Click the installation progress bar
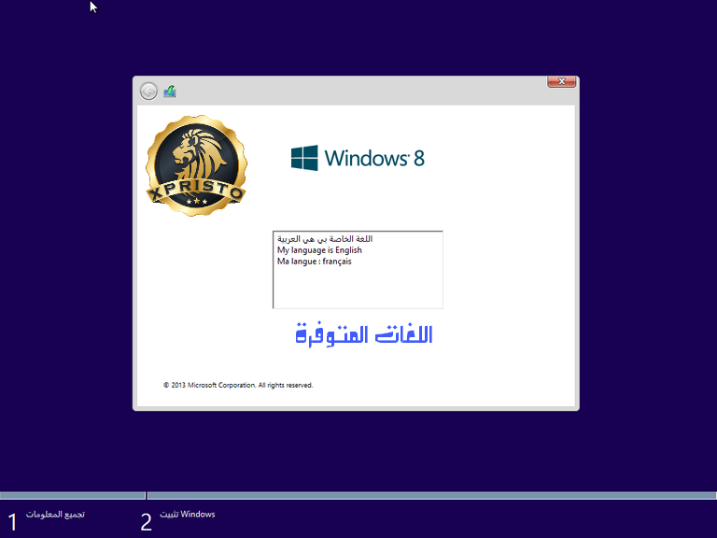Screen dimensions: 717x538 tap(358, 495)
